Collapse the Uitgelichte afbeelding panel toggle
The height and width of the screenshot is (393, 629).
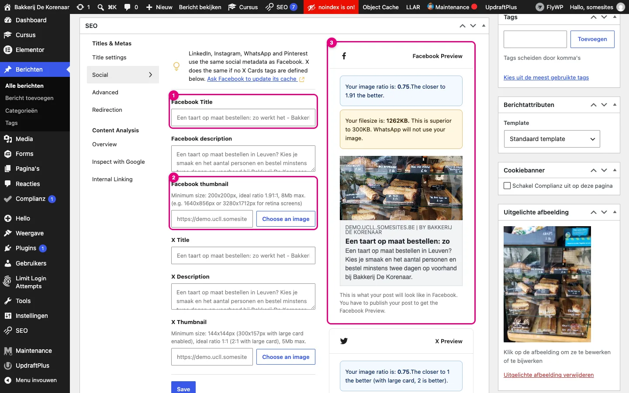pyautogui.click(x=615, y=212)
